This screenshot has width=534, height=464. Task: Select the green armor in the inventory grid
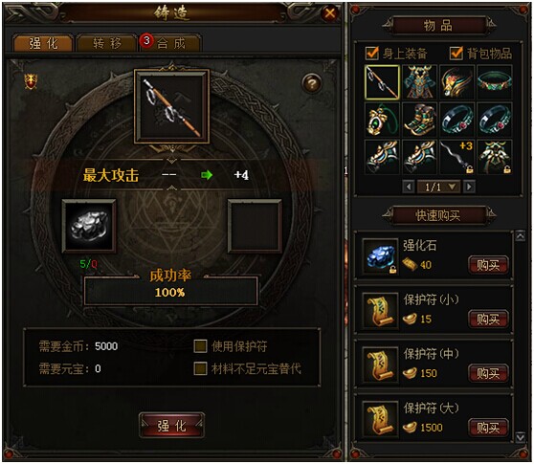[x=419, y=82]
